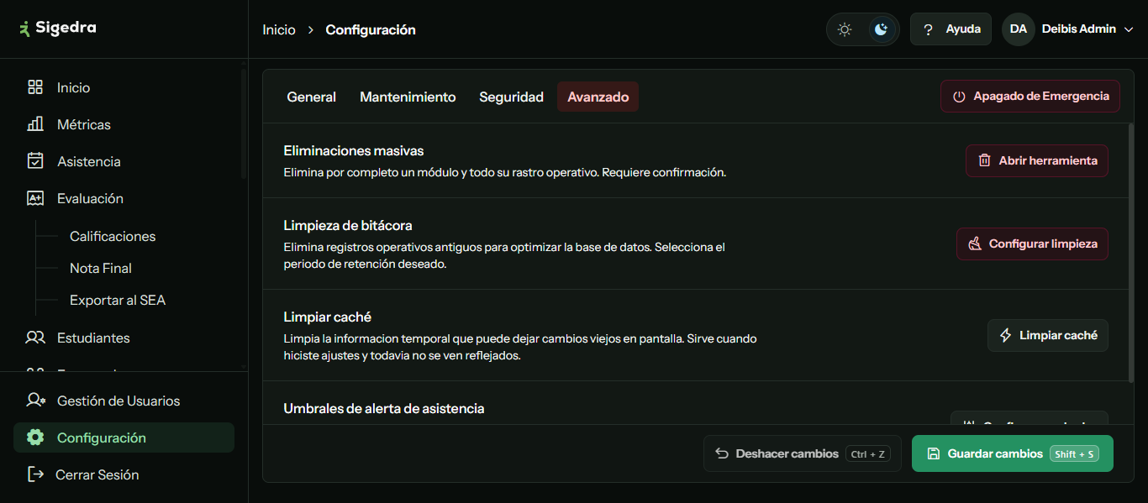Viewport: 1148px width, 503px height.
Task: Click the Sigedra logo icon
Action: [x=24, y=29]
